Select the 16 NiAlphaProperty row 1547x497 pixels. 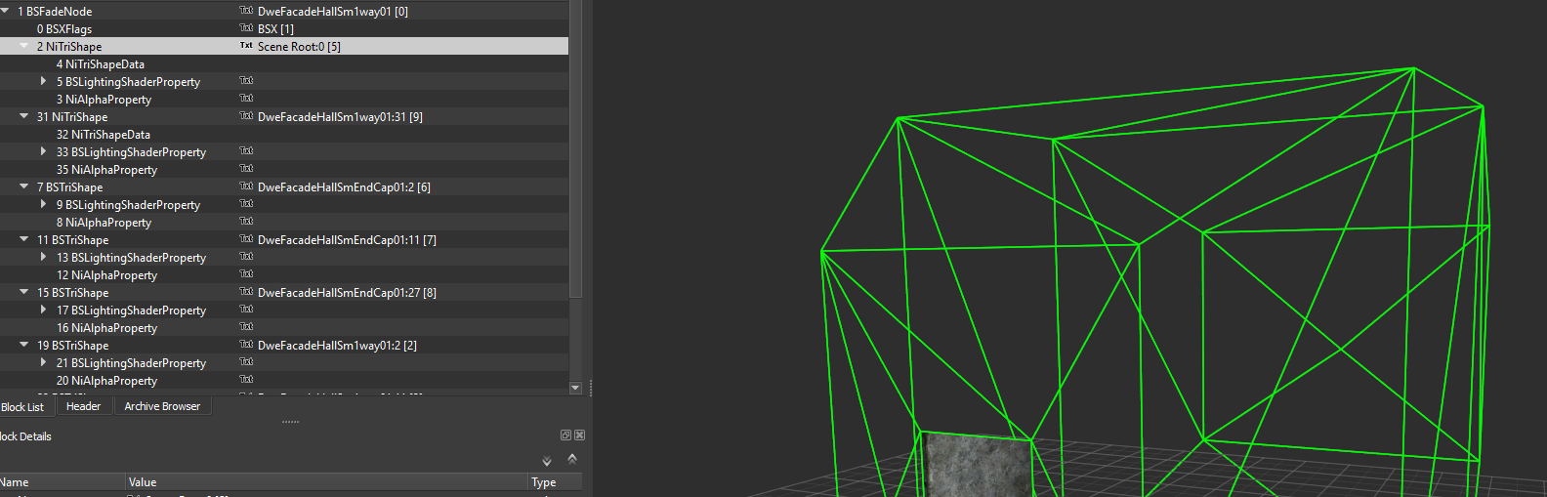coord(284,327)
